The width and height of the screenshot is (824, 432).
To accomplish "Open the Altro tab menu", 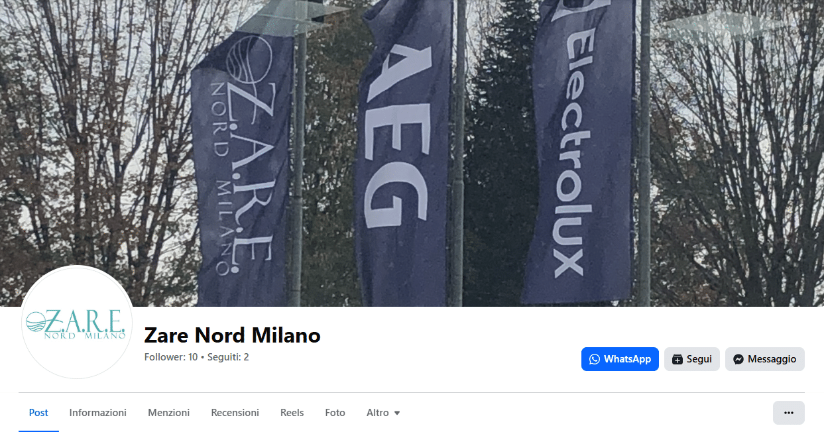I will click(384, 413).
